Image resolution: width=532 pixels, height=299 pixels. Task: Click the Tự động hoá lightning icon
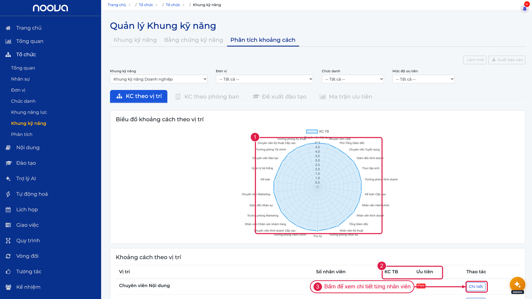tap(8, 194)
